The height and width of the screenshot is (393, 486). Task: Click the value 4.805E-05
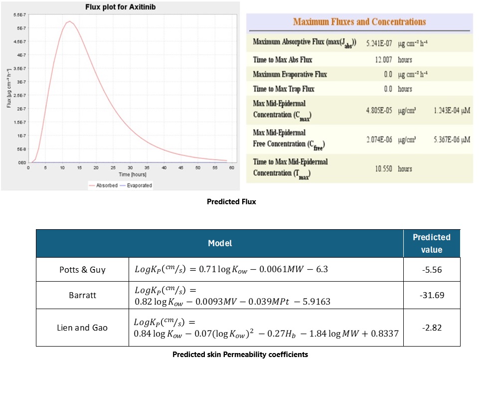pyautogui.click(x=379, y=110)
